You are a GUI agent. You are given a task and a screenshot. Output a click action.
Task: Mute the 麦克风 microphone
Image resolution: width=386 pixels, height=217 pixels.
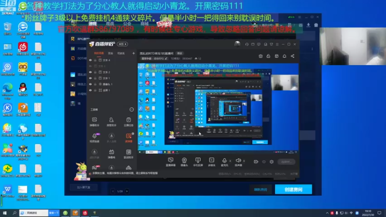click(x=224, y=162)
